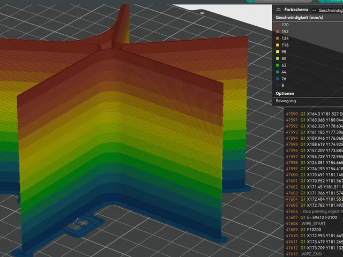Select G-code line 47594
Viewport: 343px width, 257px height.
point(314,138)
